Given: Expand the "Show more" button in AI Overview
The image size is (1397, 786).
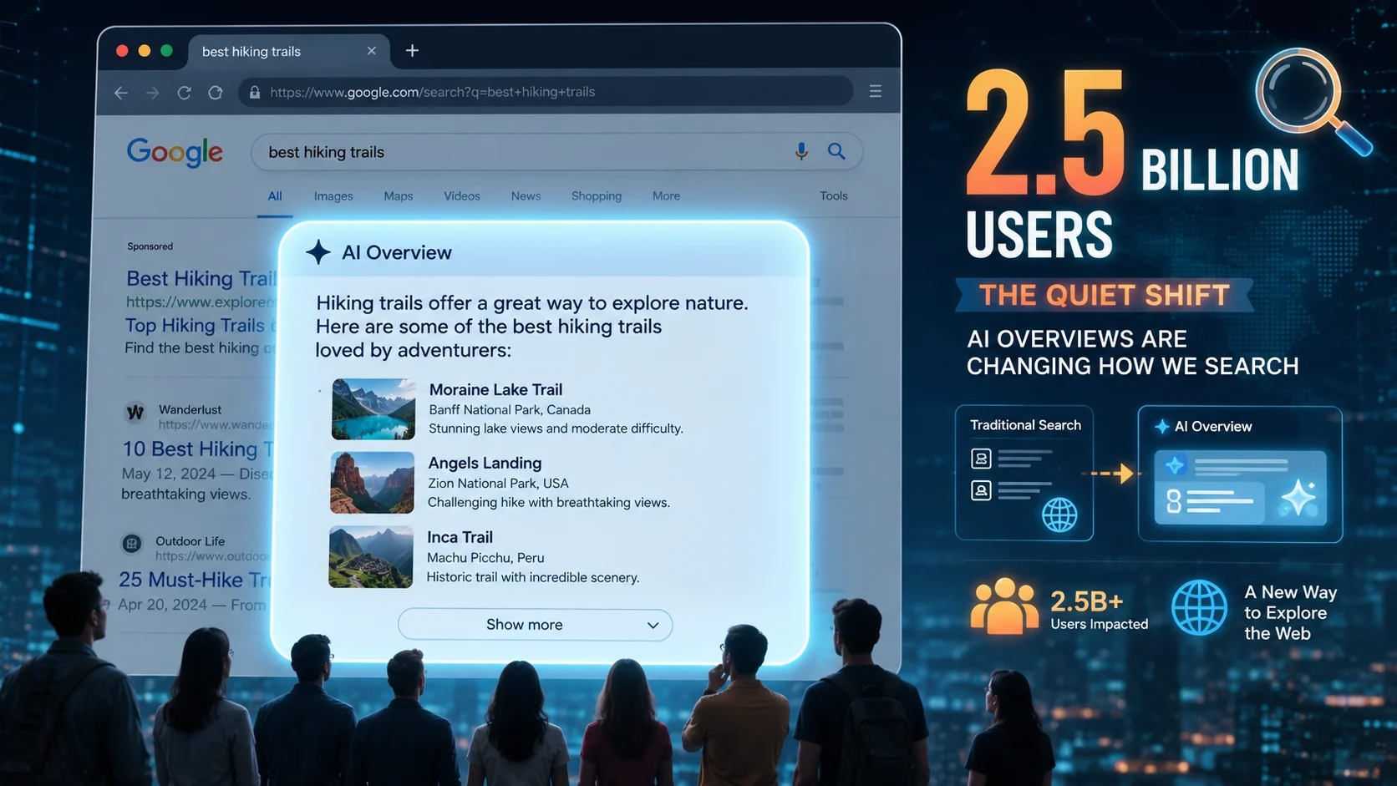Looking at the screenshot, I should pyautogui.click(x=535, y=625).
